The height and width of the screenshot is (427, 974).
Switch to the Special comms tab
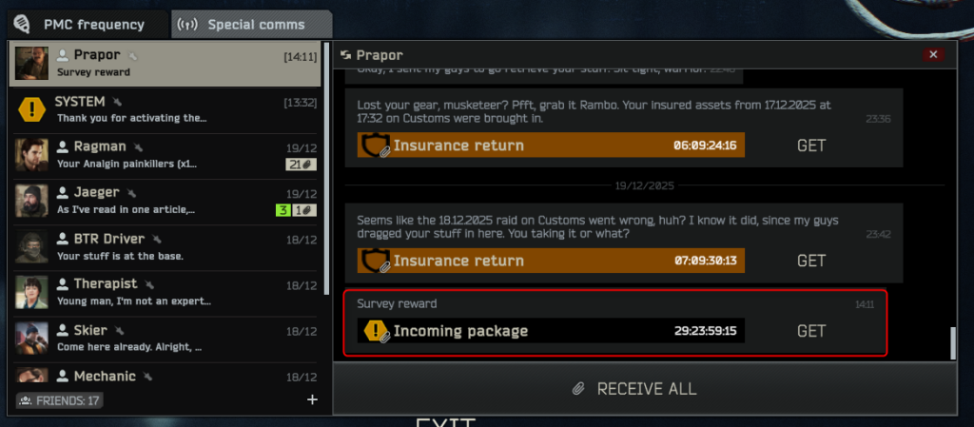tap(251, 25)
